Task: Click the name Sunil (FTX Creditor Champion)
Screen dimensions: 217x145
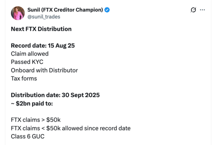Action: point(65,10)
